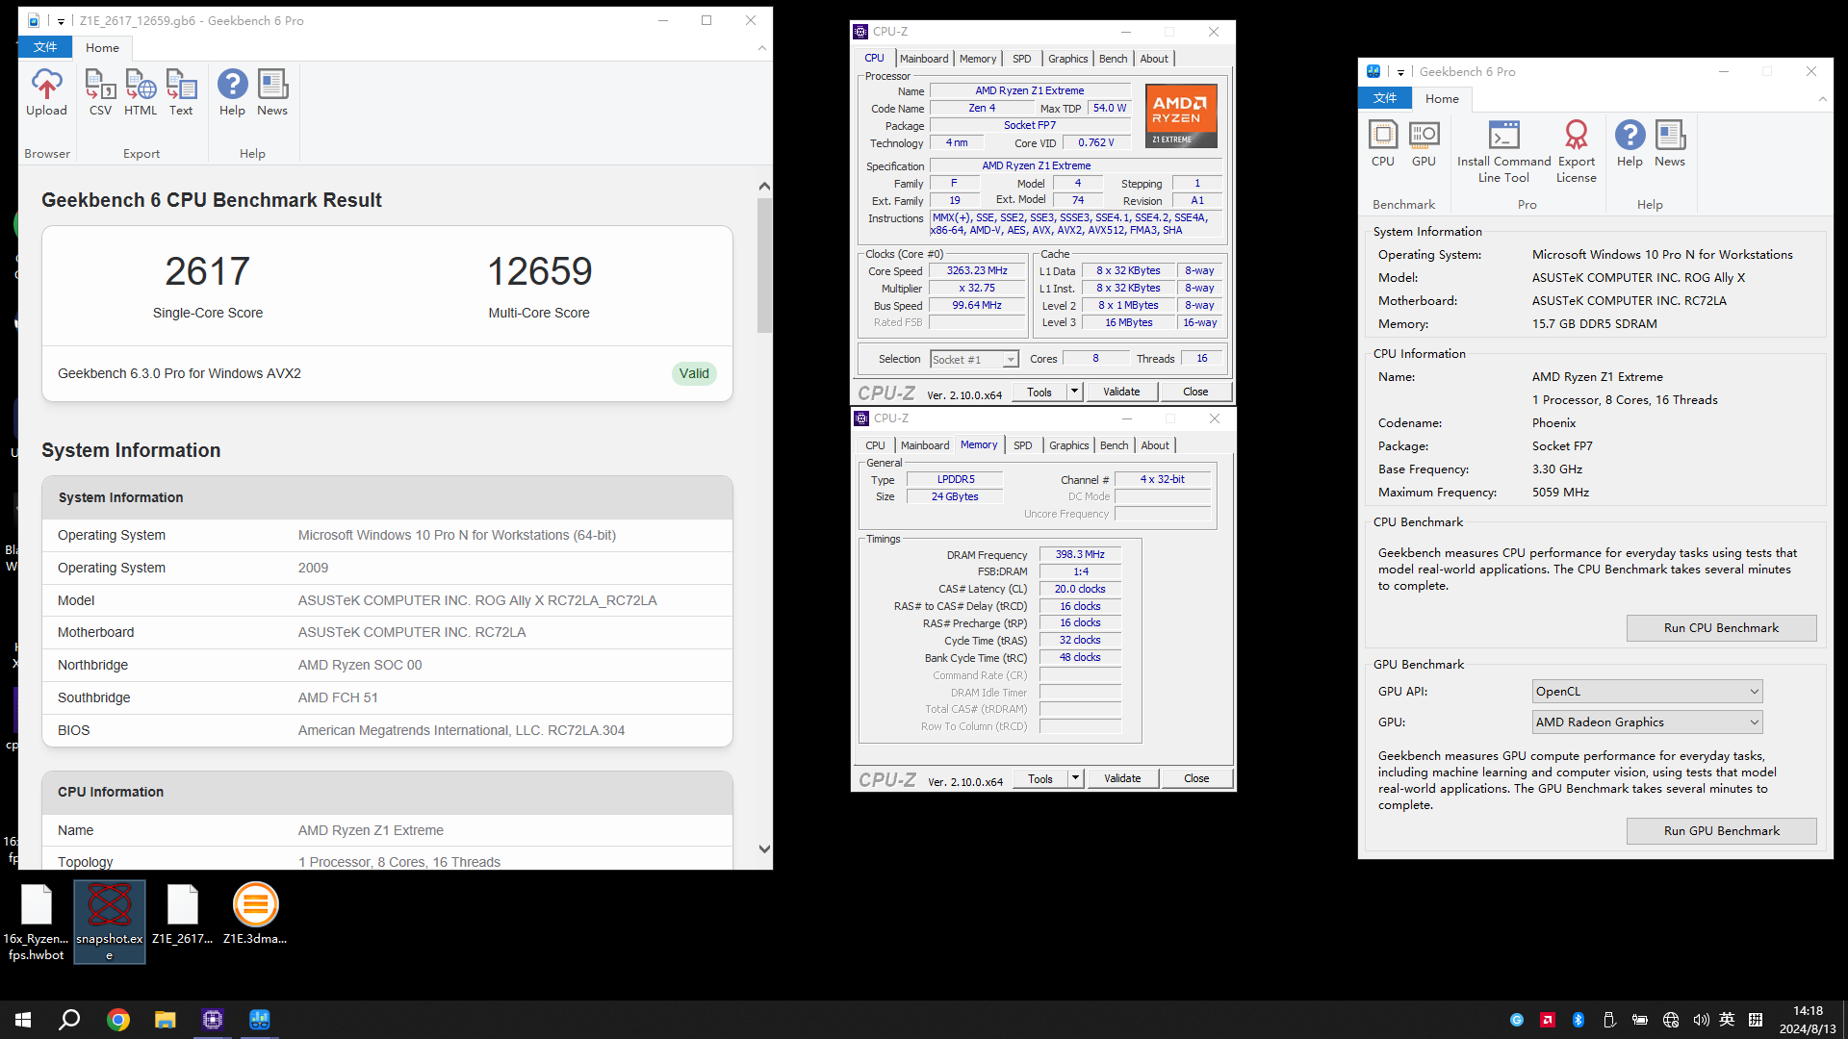Export result as HTML
The height and width of the screenshot is (1039, 1848).
[141, 93]
